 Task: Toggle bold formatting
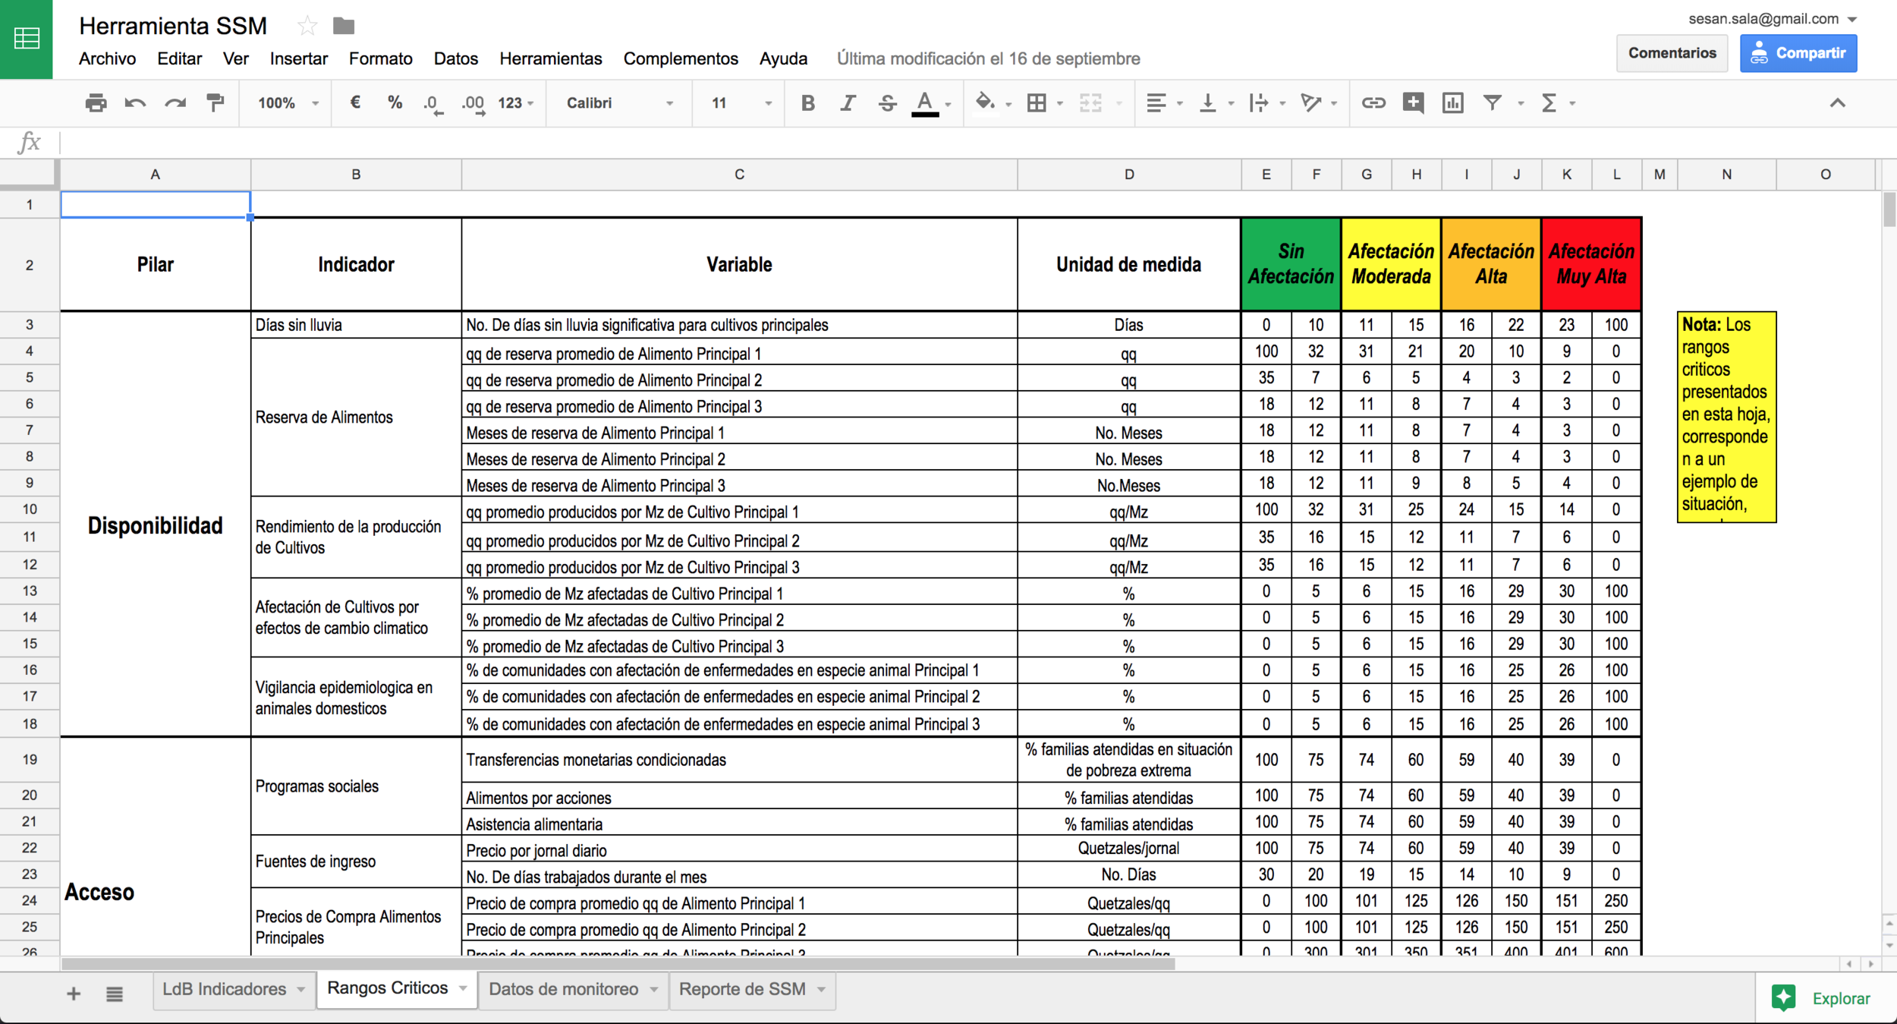pyautogui.click(x=808, y=102)
